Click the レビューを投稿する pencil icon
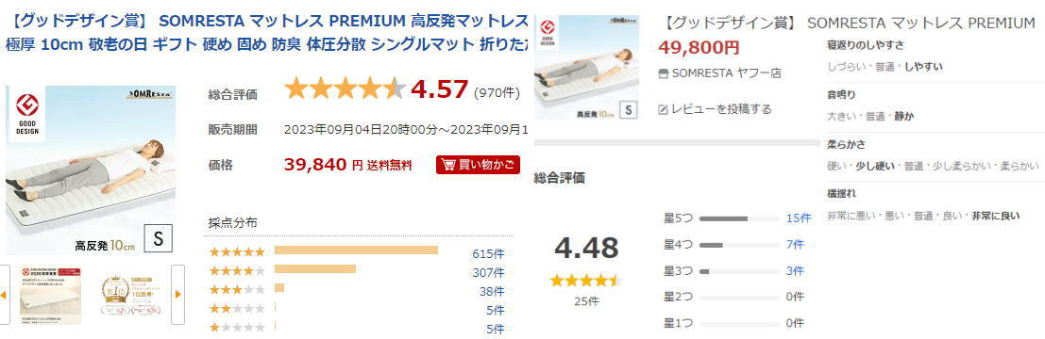This screenshot has width=1045, height=339. (x=663, y=109)
